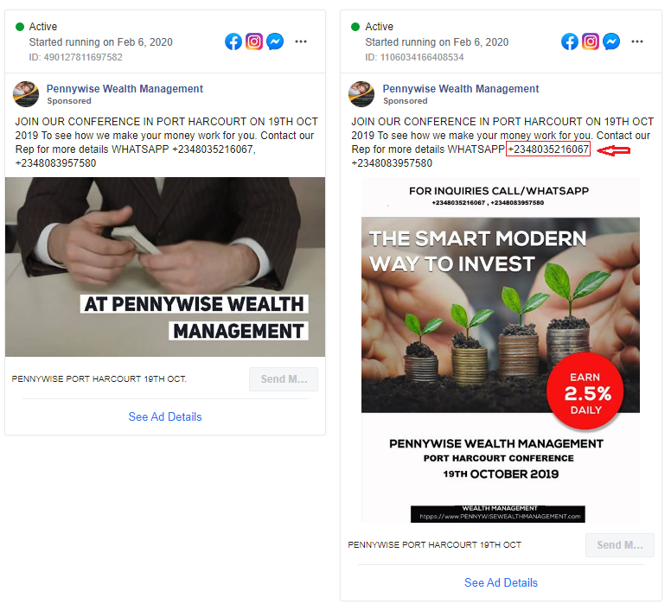Viewport: 671px width, 610px height.
Task: Open Pennywise Wealth Management page link, left ad
Action: pos(125,88)
